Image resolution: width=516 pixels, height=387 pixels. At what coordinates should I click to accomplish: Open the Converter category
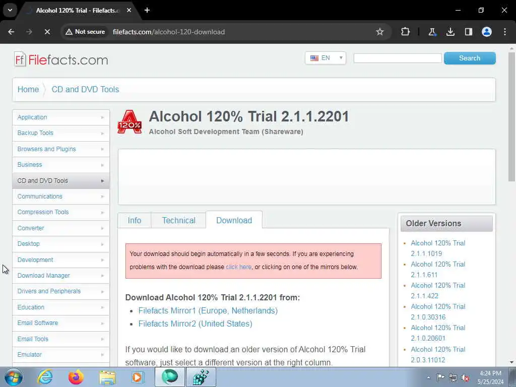(x=61, y=228)
